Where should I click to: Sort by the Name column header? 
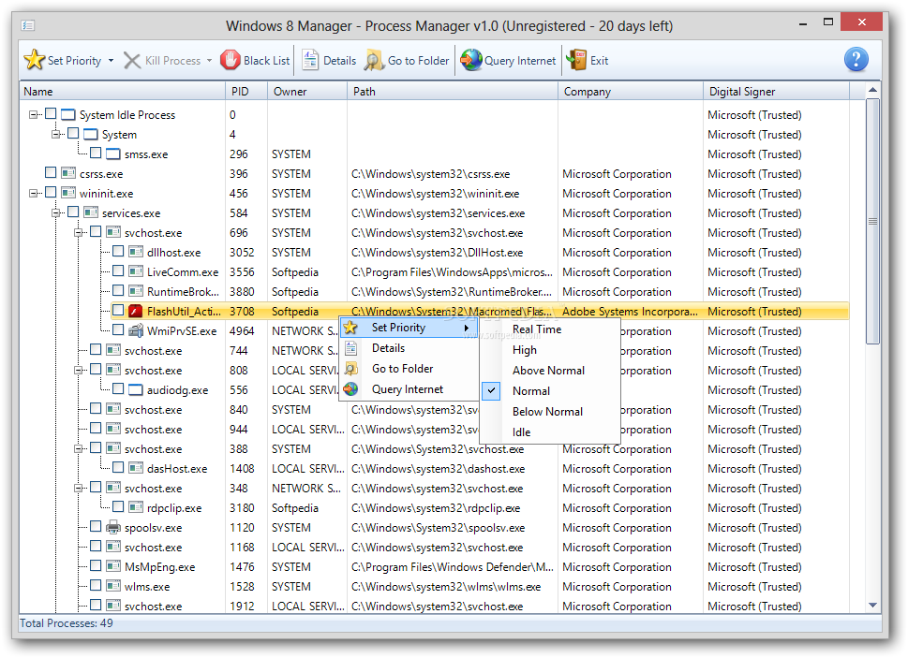122,92
